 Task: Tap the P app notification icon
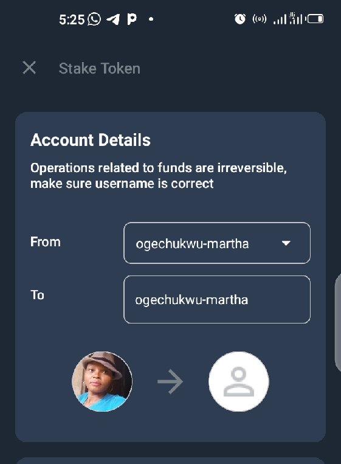pyautogui.click(x=132, y=19)
